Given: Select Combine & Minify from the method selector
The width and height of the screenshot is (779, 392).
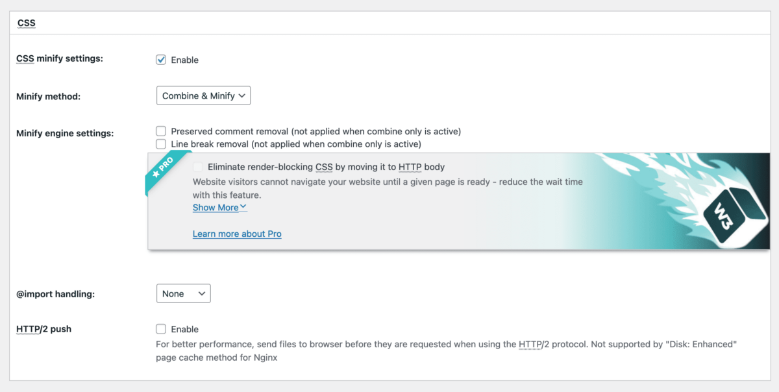Looking at the screenshot, I should [203, 95].
